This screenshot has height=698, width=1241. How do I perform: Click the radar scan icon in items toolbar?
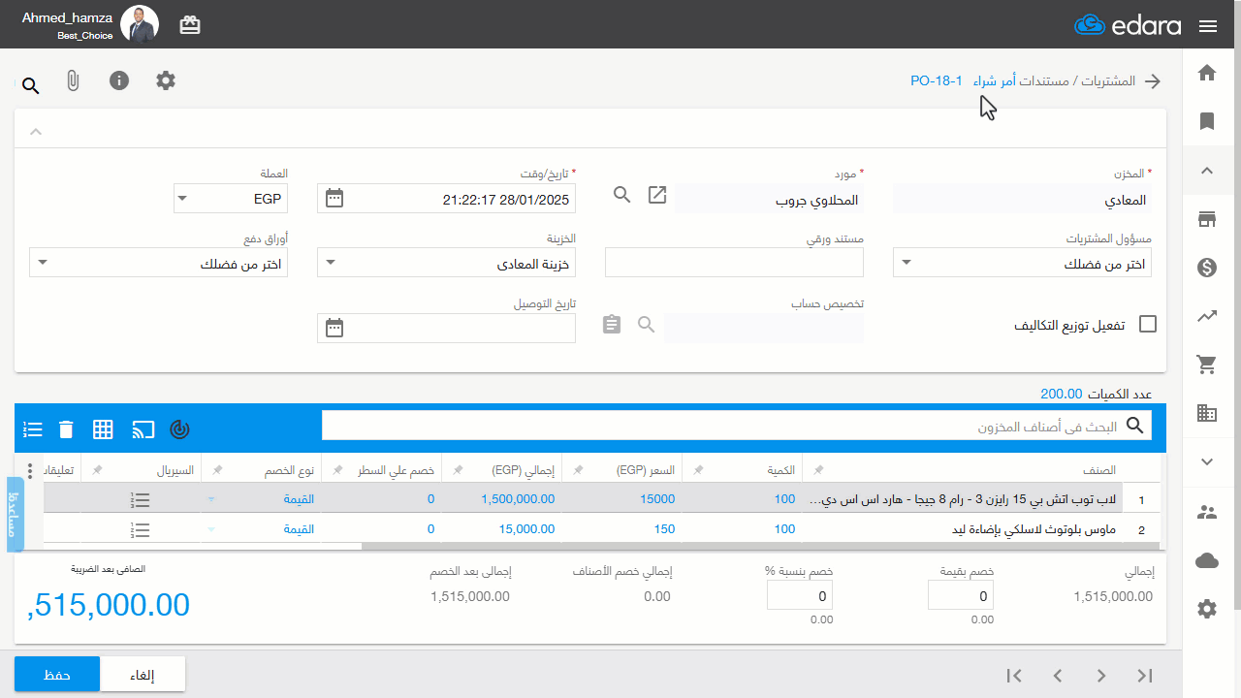179,428
